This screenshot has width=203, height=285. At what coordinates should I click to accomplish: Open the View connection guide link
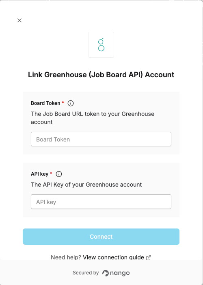[114, 257]
